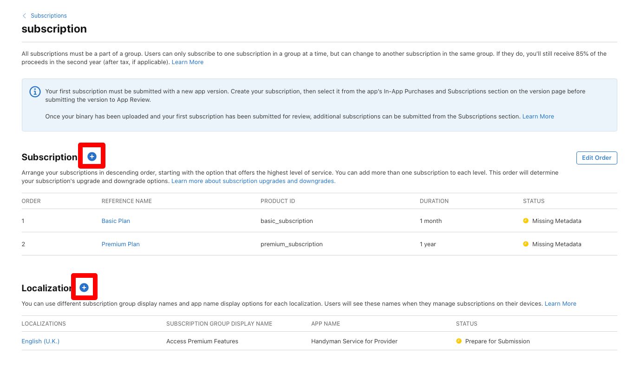This screenshot has width=641, height=367.
Task: Click the REFERENCE NAME column header
Action: point(127,201)
